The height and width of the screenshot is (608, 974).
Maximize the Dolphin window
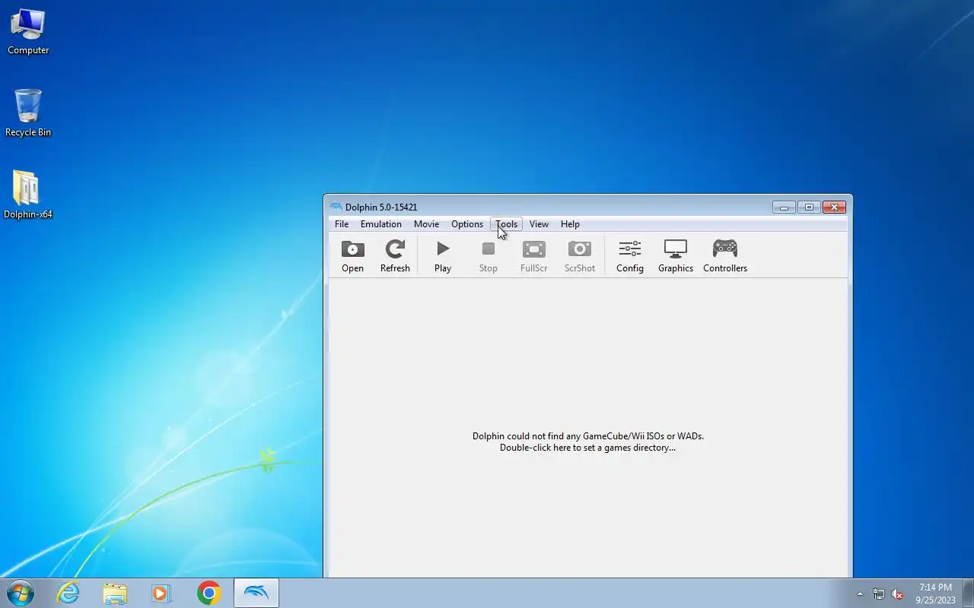[x=809, y=207]
